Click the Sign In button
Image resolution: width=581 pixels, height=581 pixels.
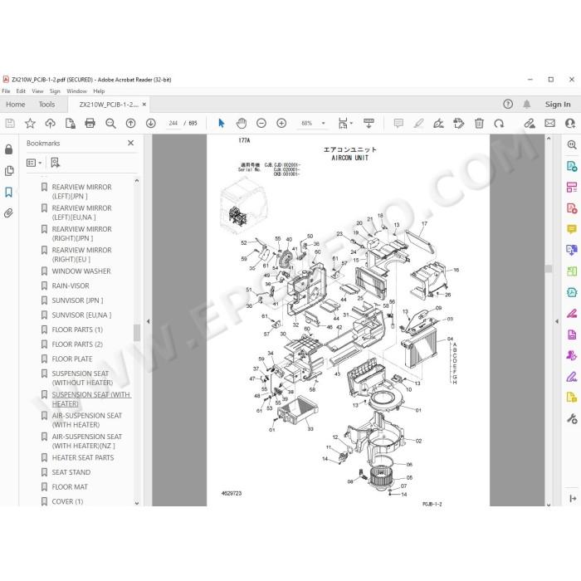(558, 104)
